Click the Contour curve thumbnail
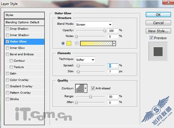 coord(80,88)
